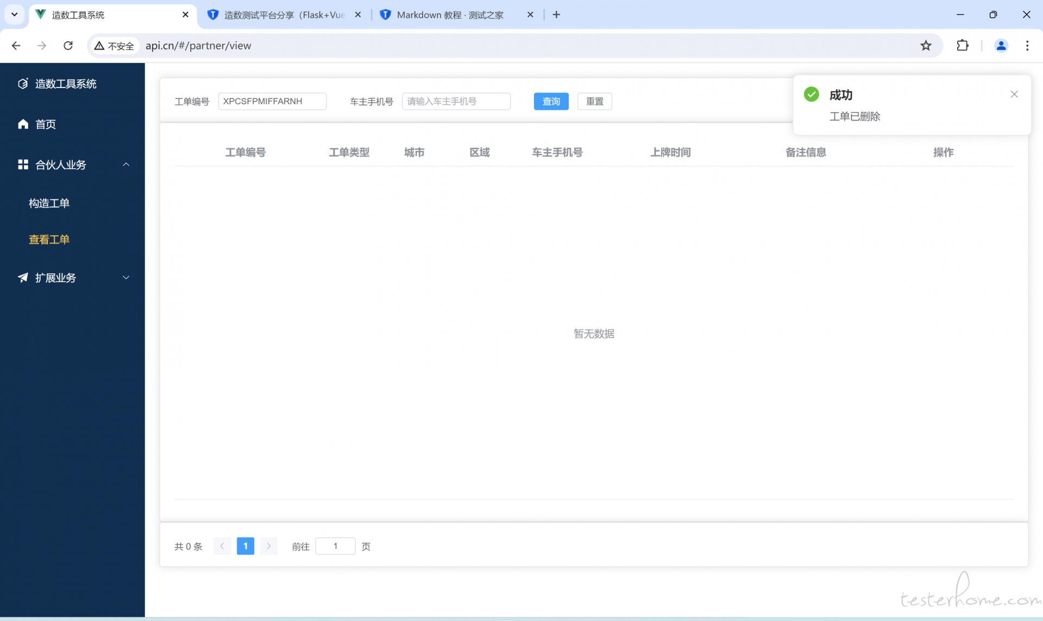Click the 不安全 security warning badge

114,46
